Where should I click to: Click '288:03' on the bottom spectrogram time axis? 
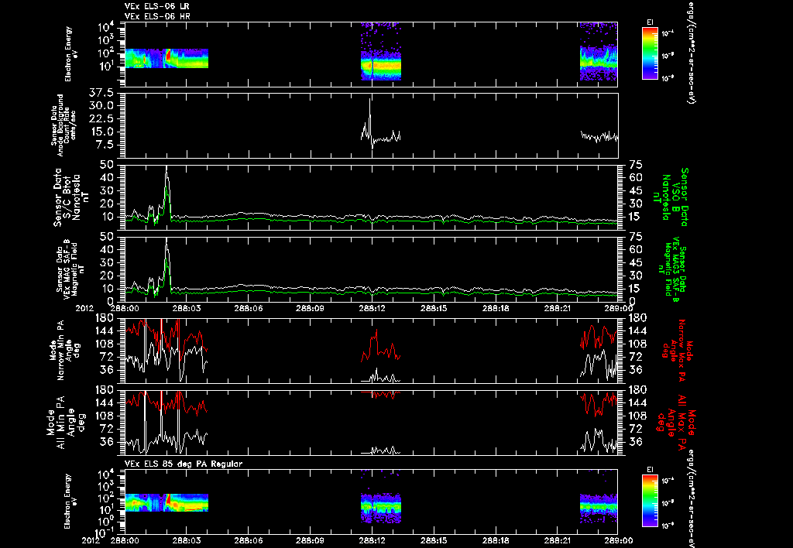tap(187, 540)
